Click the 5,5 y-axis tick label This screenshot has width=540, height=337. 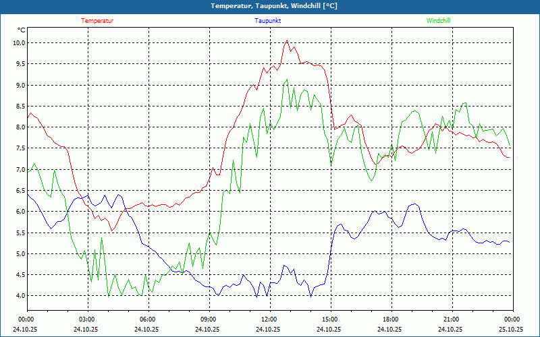[x=19, y=233]
